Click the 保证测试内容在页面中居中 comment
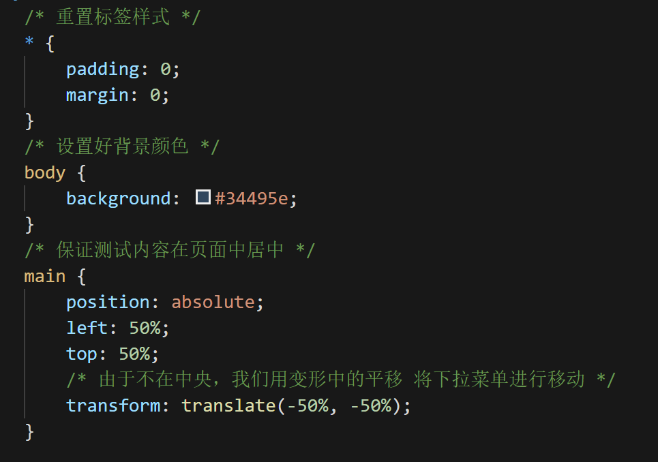 (170, 250)
